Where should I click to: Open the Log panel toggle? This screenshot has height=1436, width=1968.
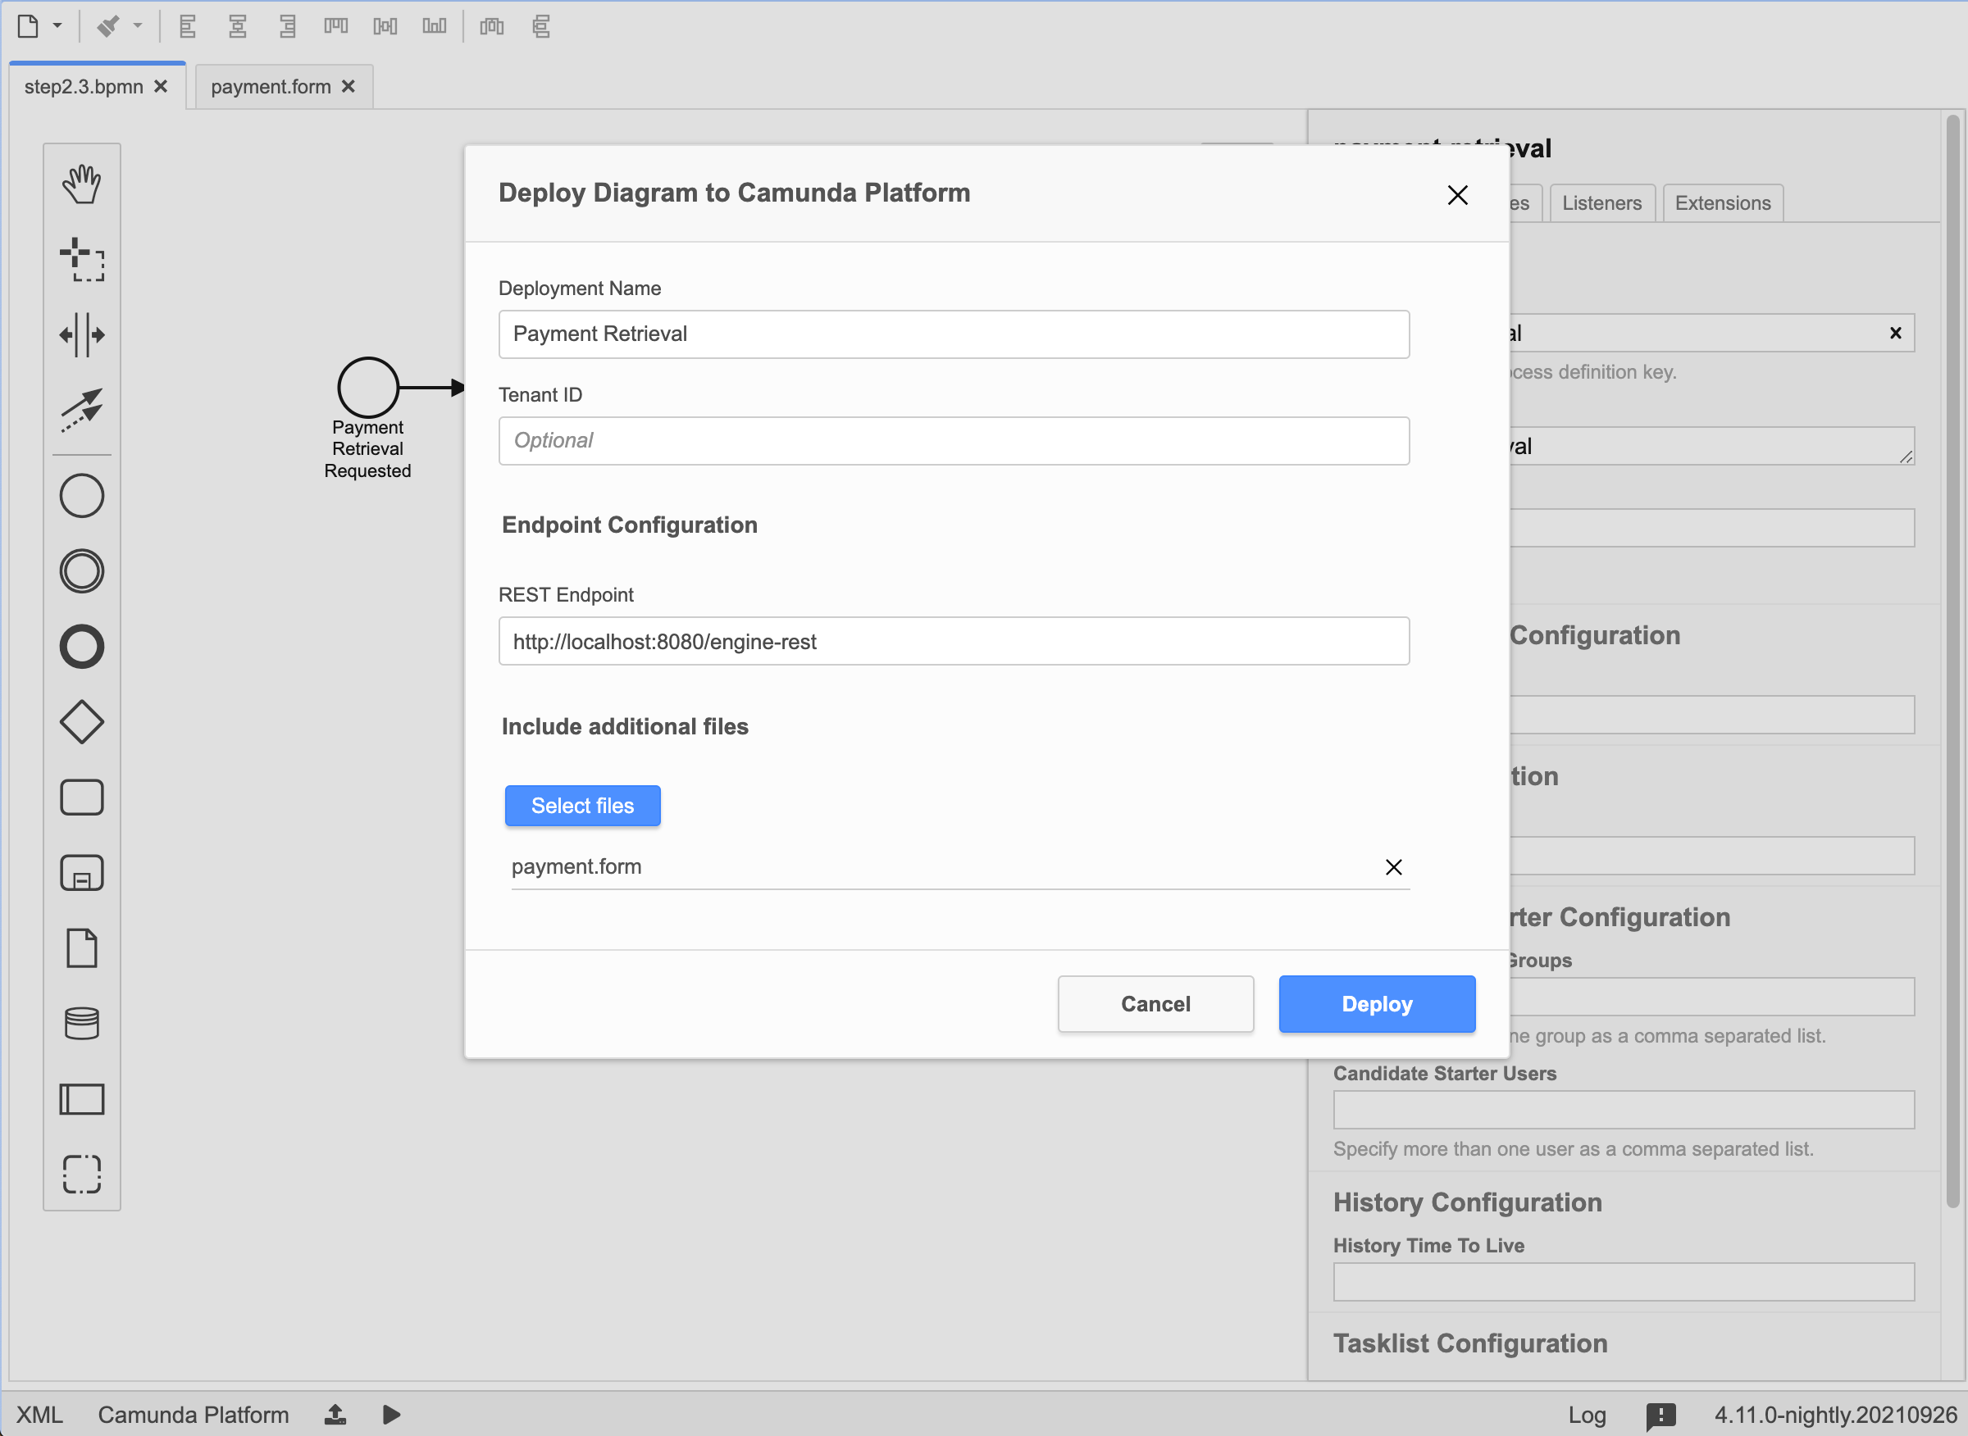[x=1586, y=1414]
